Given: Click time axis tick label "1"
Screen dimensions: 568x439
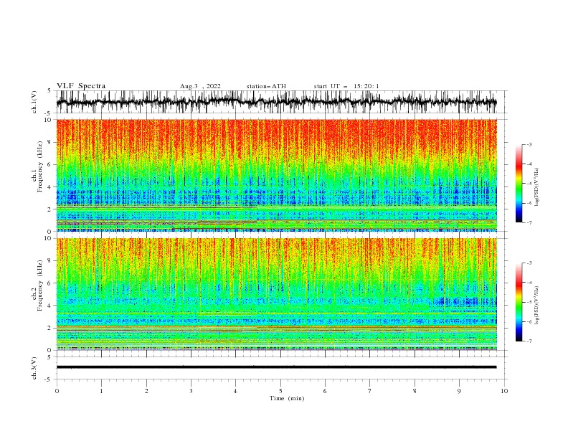Looking at the screenshot, I should coord(101,391).
